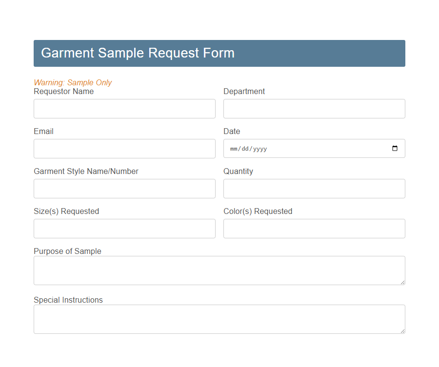Click the resize handle on Special Instructions
The image size is (439, 367).
point(403,332)
